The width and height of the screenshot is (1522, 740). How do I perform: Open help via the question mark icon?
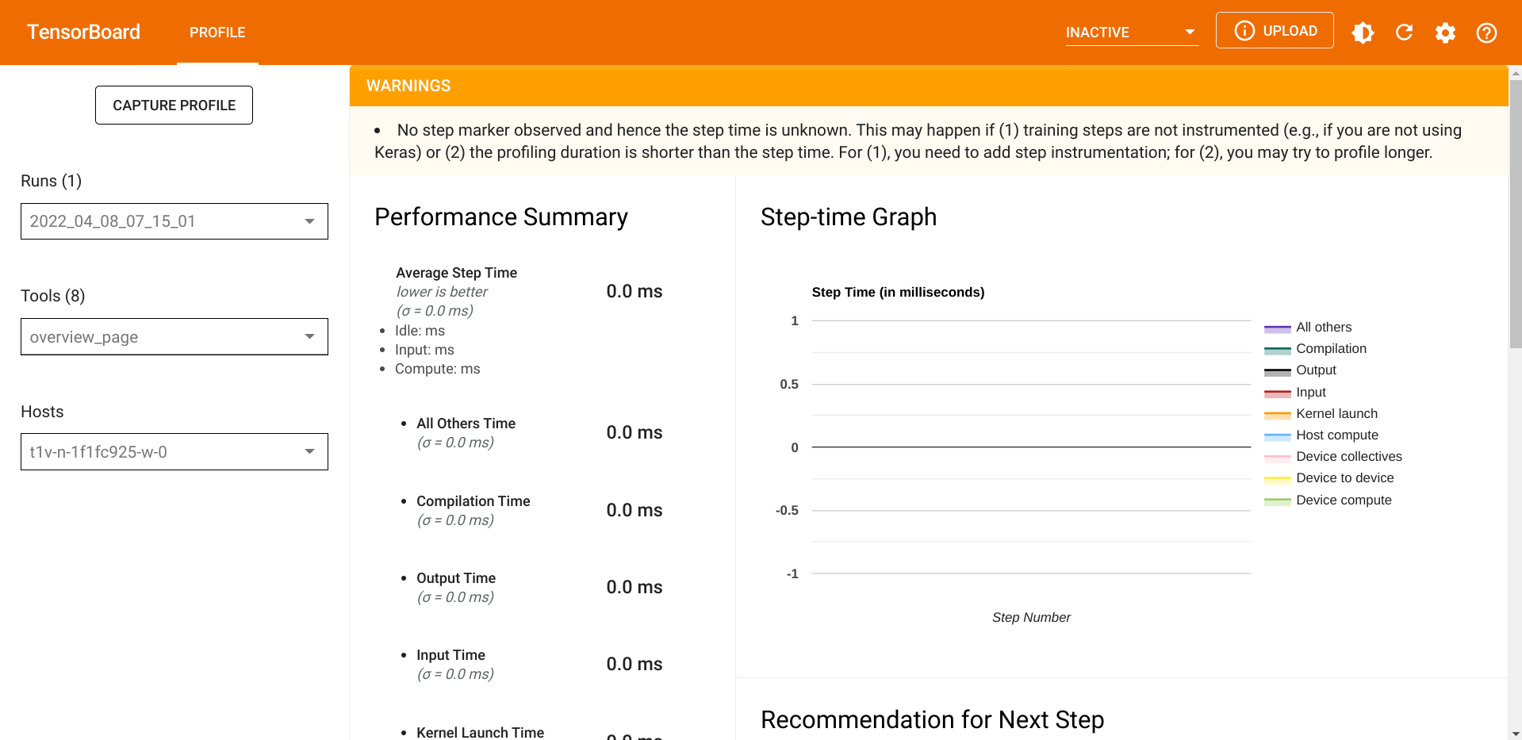point(1486,33)
